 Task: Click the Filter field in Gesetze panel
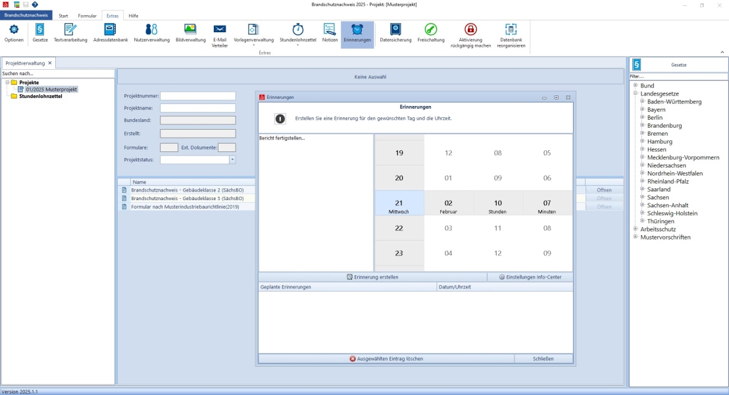point(678,76)
